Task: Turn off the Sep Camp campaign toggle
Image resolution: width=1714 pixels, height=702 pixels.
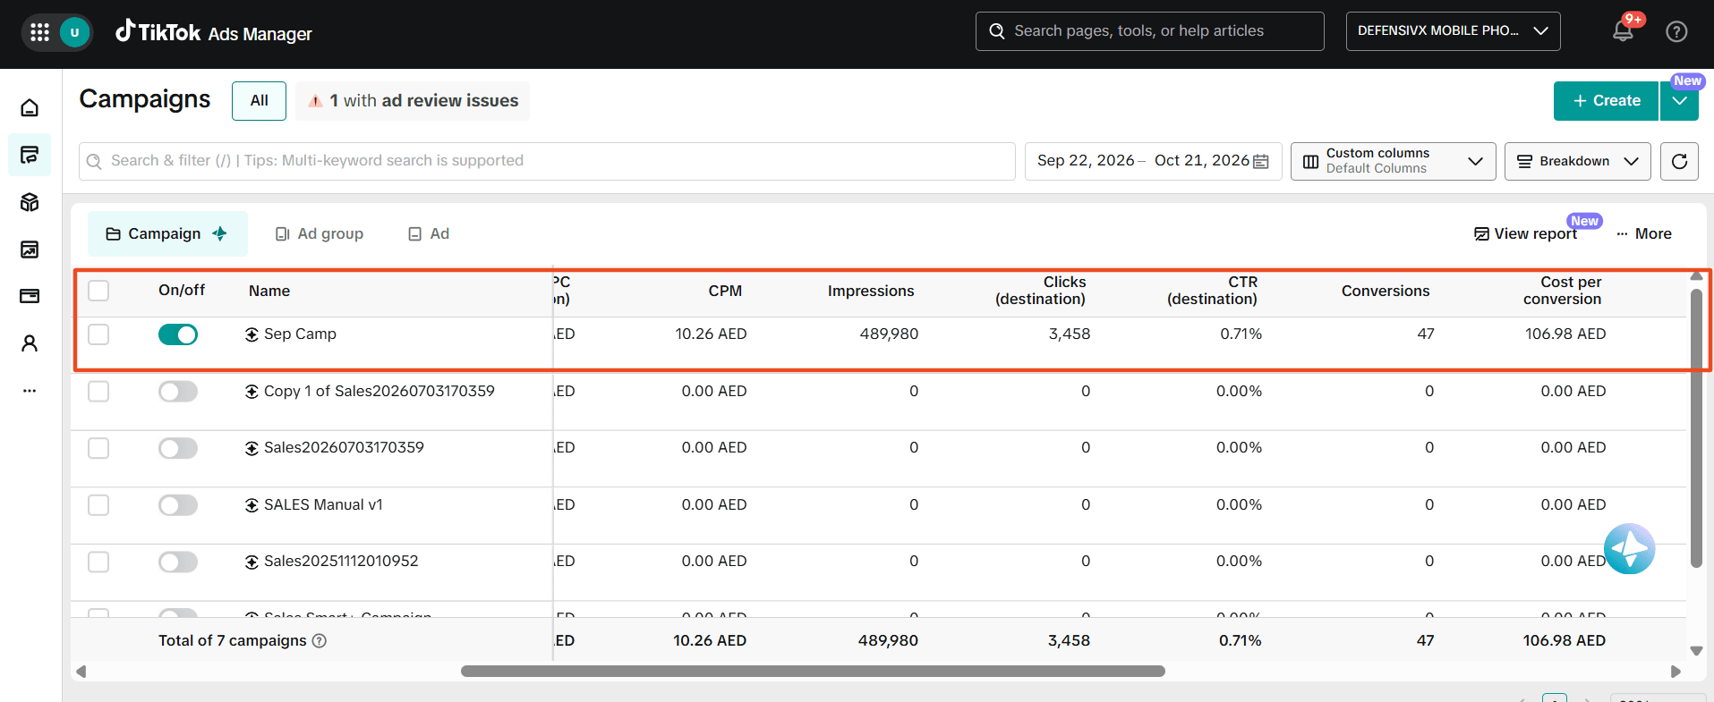Action: click(178, 334)
